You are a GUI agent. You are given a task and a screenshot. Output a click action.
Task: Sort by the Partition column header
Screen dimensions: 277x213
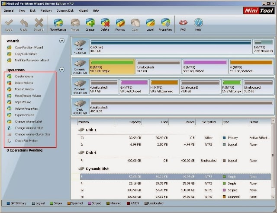96,122
